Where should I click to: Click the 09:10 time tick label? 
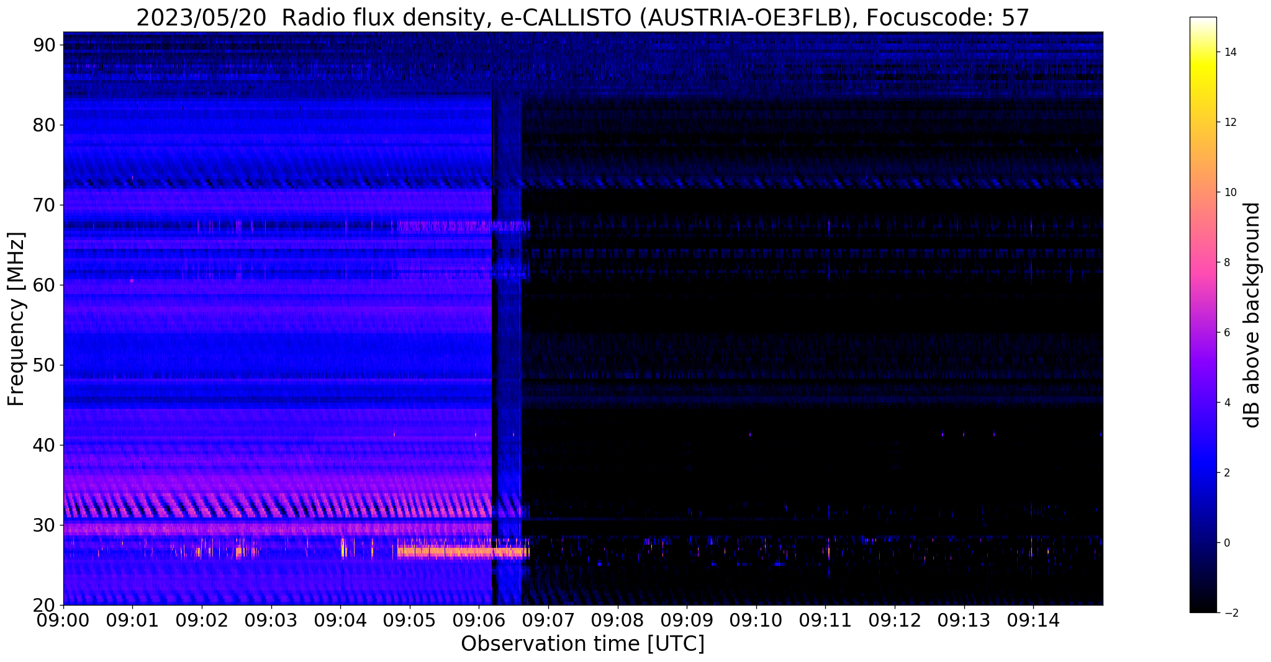756,620
